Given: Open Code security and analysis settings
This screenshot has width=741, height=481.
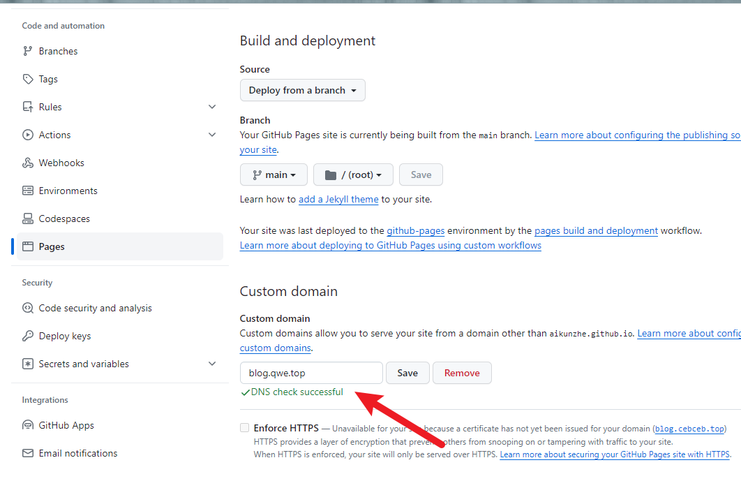Looking at the screenshot, I should (95, 308).
